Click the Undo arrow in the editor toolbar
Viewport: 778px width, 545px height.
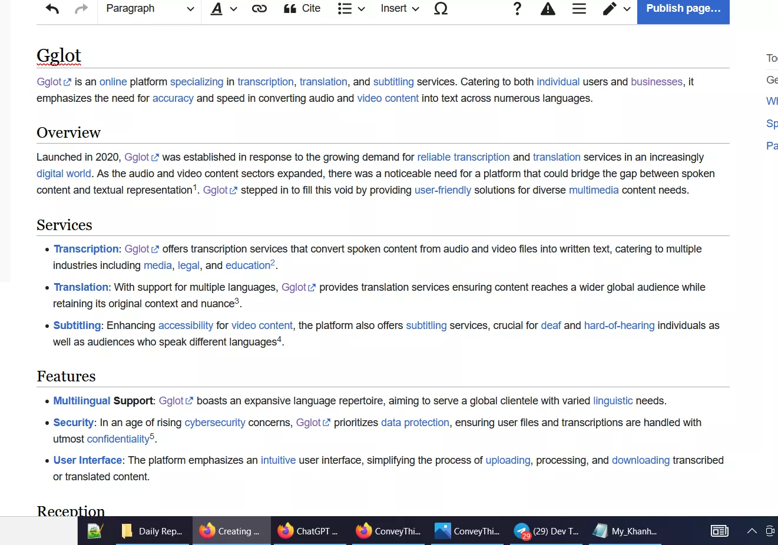click(x=52, y=9)
